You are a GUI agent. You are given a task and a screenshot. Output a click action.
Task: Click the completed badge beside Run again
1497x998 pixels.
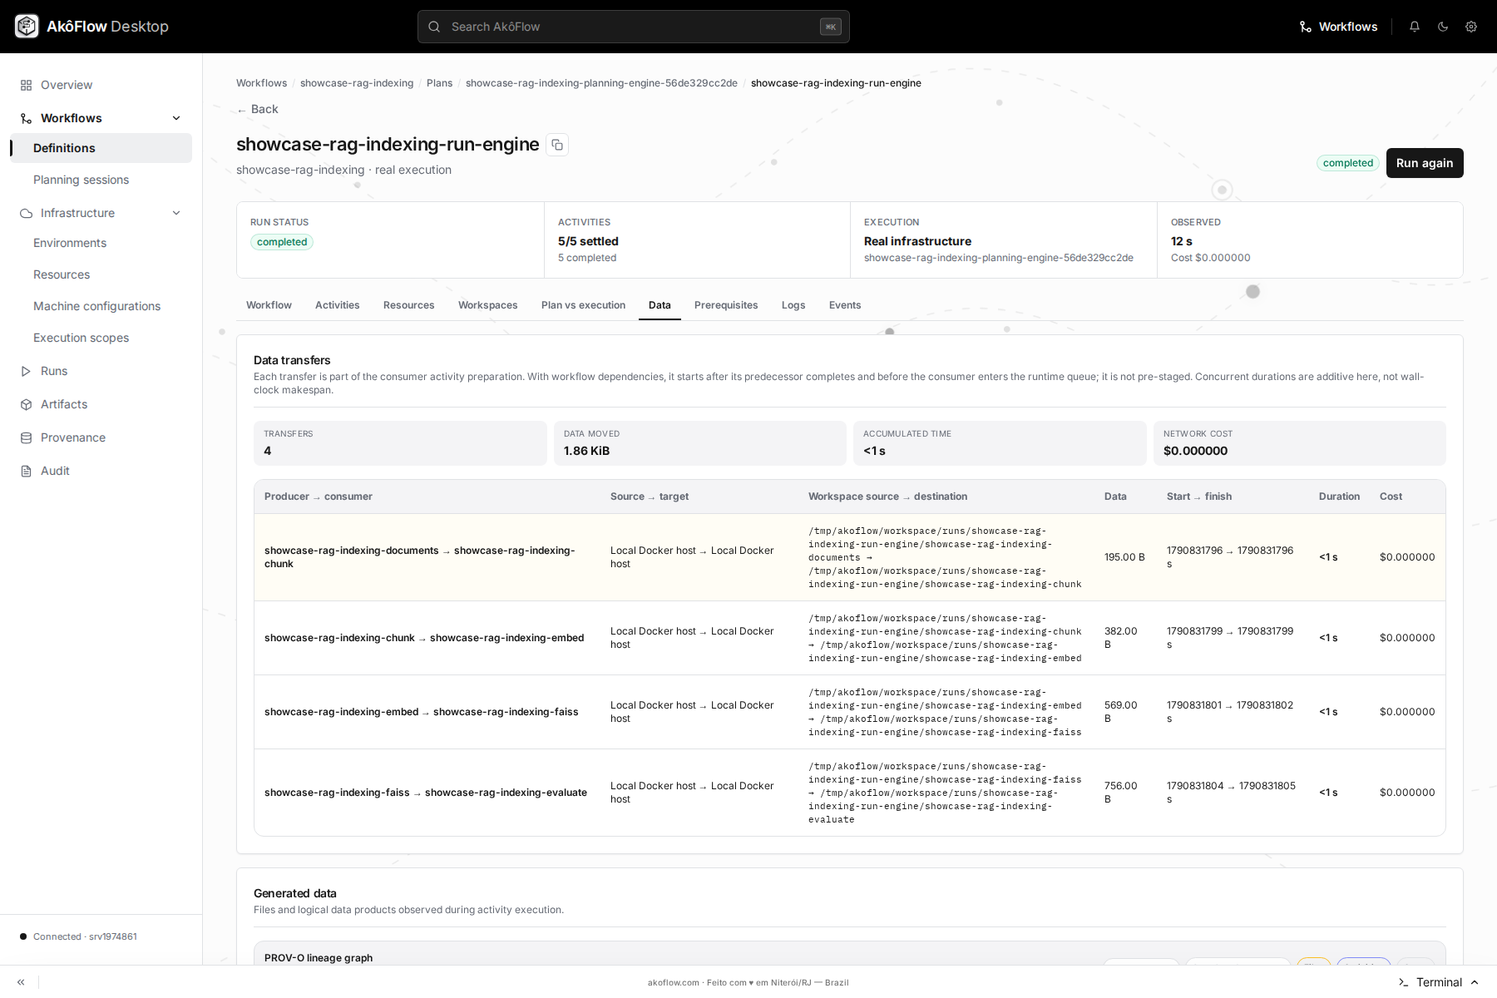[1348, 163]
